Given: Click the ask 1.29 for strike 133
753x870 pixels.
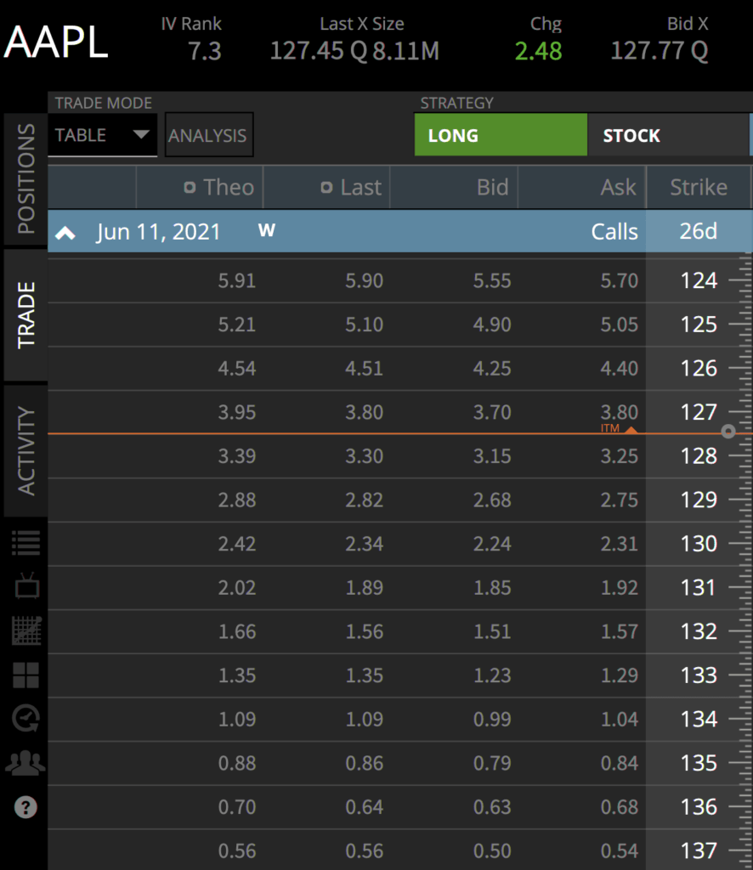Looking at the screenshot, I should tap(620, 675).
